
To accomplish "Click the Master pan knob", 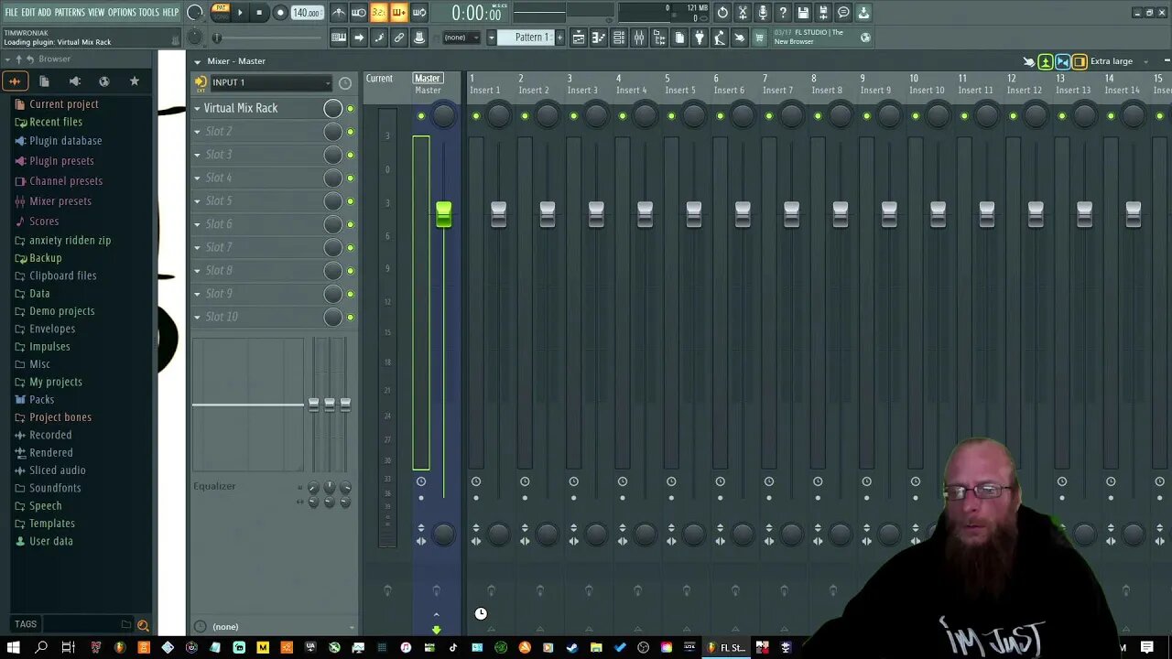I will coord(443,116).
